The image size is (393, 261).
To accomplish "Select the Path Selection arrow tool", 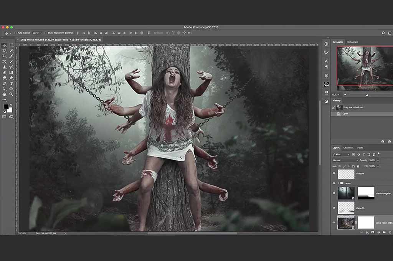I will (x=4, y=89).
